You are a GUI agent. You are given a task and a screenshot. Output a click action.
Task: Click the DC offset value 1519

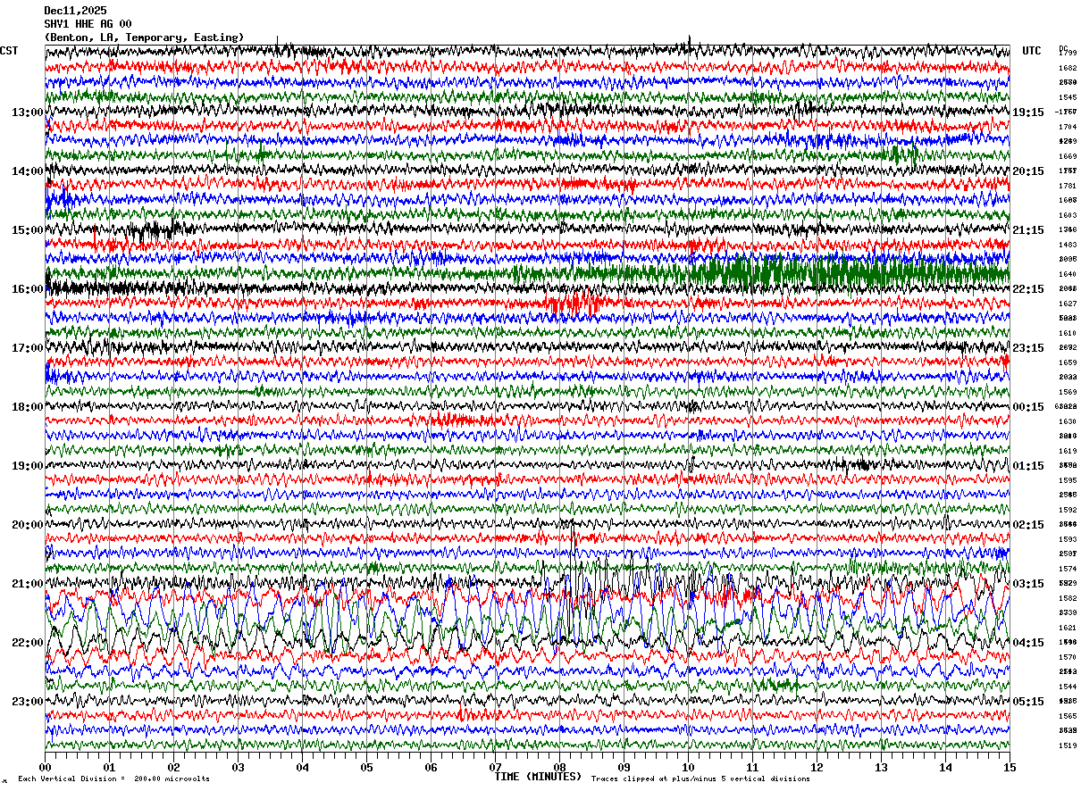tap(1068, 745)
